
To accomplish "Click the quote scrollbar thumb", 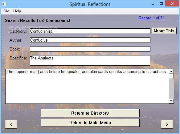I will 171,76.
